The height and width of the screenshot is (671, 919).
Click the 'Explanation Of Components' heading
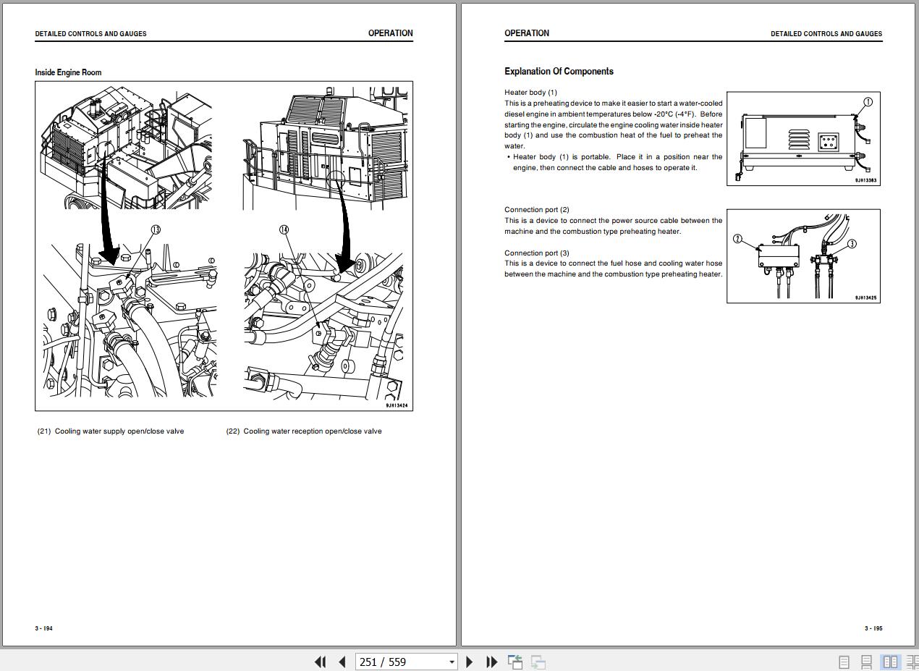click(559, 71)
